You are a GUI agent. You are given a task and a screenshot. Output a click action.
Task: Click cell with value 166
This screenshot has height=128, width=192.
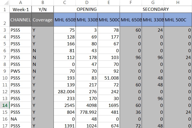pyautogui.click(x=65, y=44)
